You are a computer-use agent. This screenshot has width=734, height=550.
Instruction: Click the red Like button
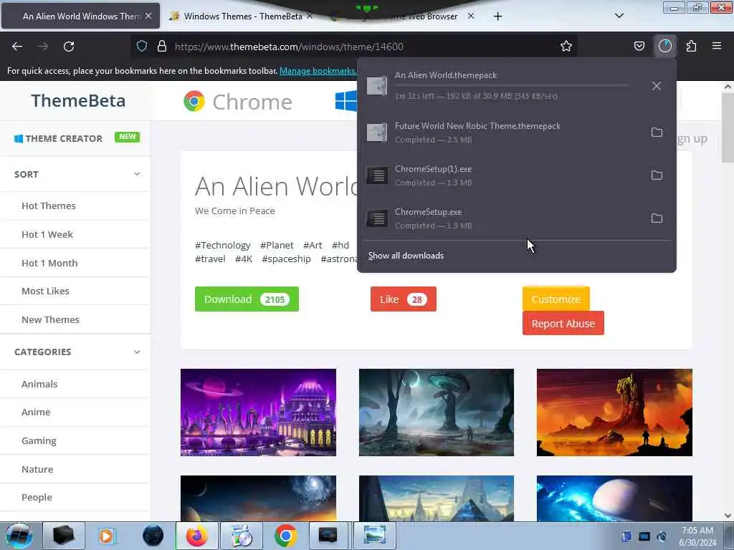pyautogui.click(x=403, y=299)
